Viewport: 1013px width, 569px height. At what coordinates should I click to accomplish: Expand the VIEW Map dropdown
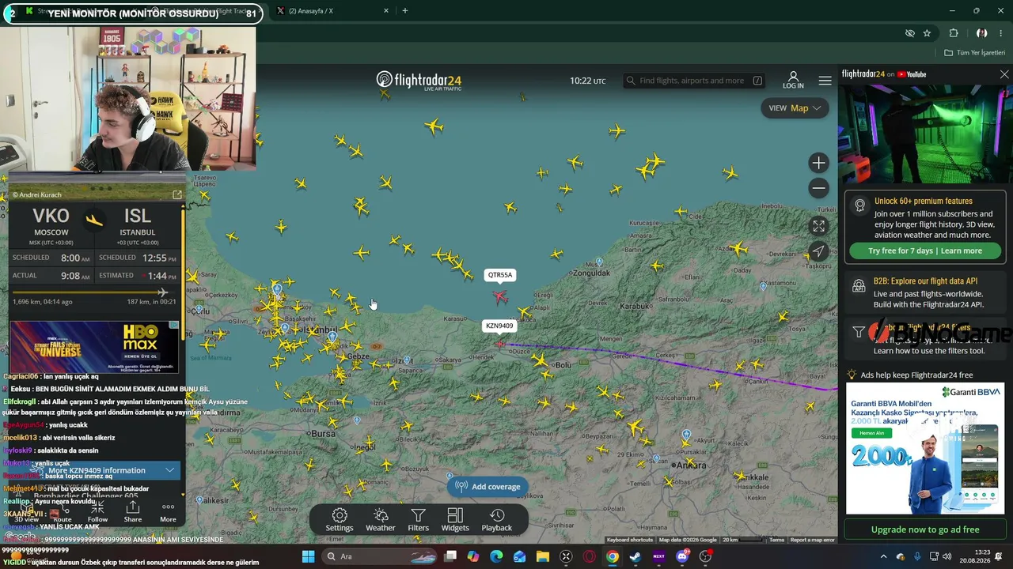point(795,108)
